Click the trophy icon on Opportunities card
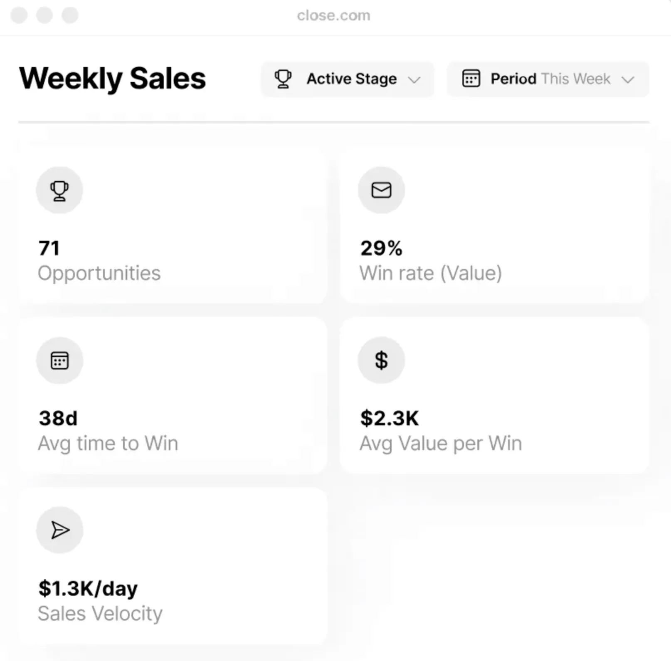The height and width of the screenshot is (661, 671). coord(59,190)
